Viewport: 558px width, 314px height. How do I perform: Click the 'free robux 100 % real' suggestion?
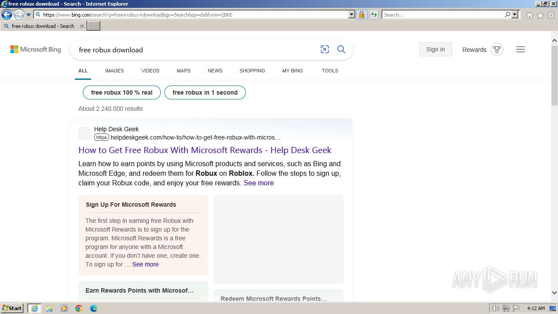122,92
